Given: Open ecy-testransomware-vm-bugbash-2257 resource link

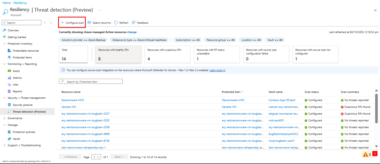Looking at the screenshot, I should tap(86, 114).
